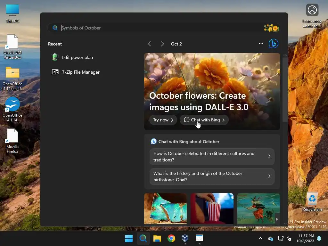
Task: Open Bing Chat icon in search panel
Action: pos(274,44)
